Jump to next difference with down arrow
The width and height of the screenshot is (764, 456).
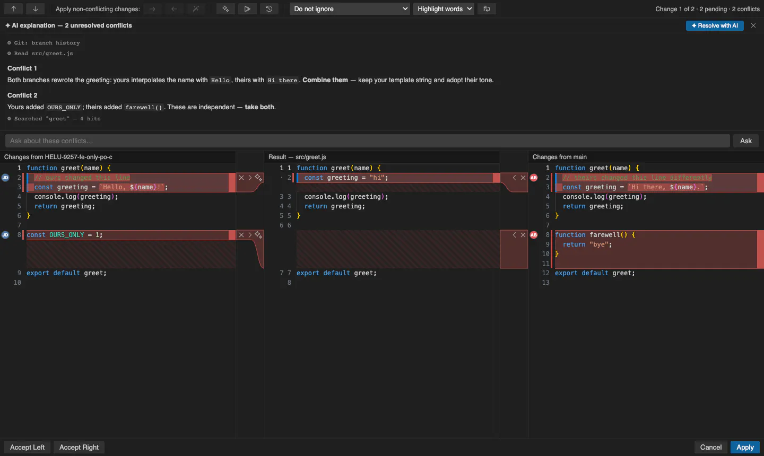click(35, 9)
